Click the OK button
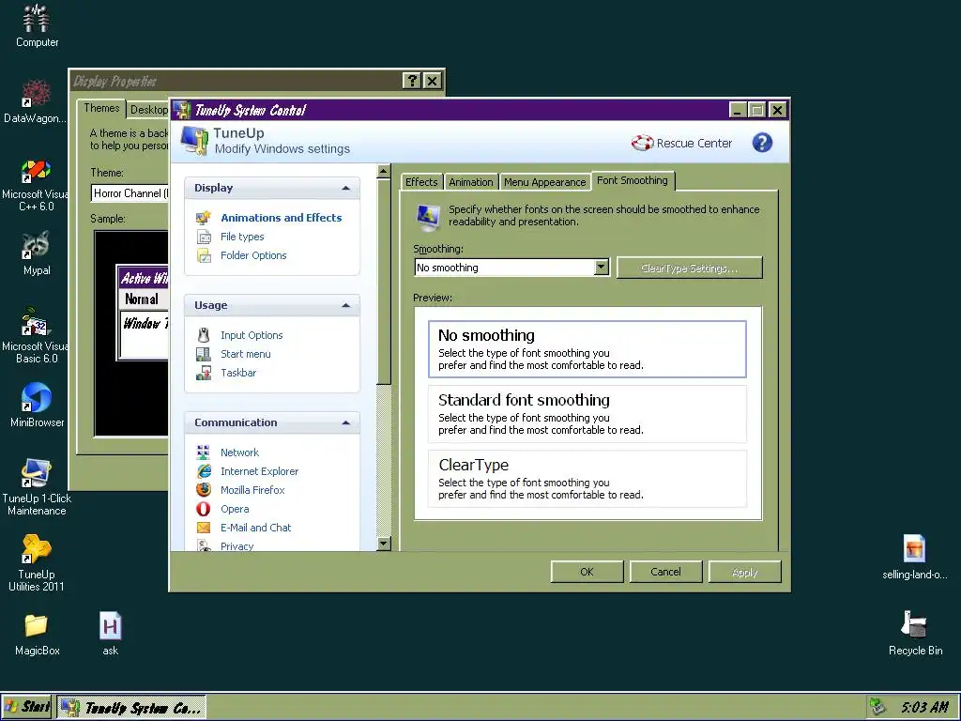 (587, 572)
